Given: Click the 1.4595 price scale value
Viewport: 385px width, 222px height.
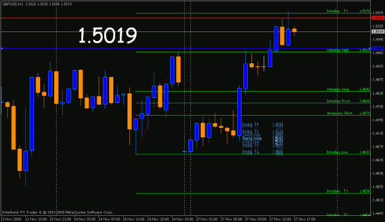Looking at the screenshot, I should click(x=378, y=173).
